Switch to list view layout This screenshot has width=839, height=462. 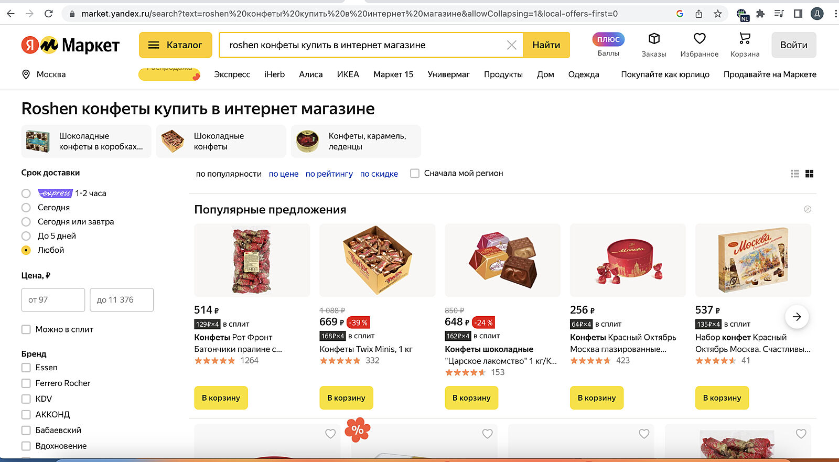coord(795,174)
